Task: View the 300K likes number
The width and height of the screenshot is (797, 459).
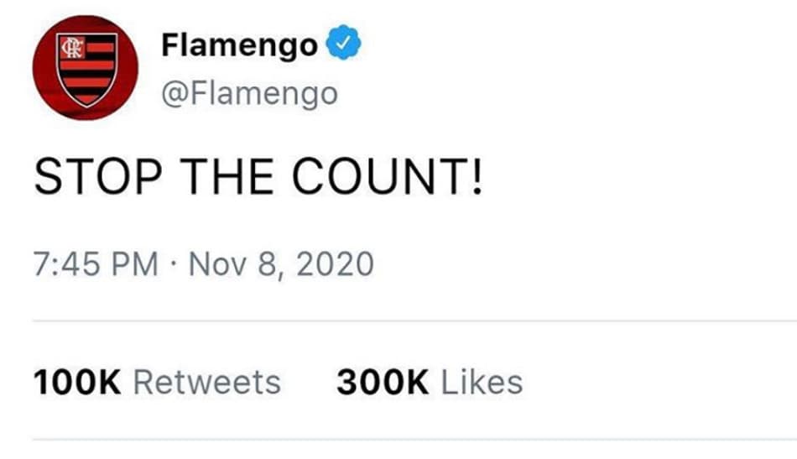Action: click(383, 383)
